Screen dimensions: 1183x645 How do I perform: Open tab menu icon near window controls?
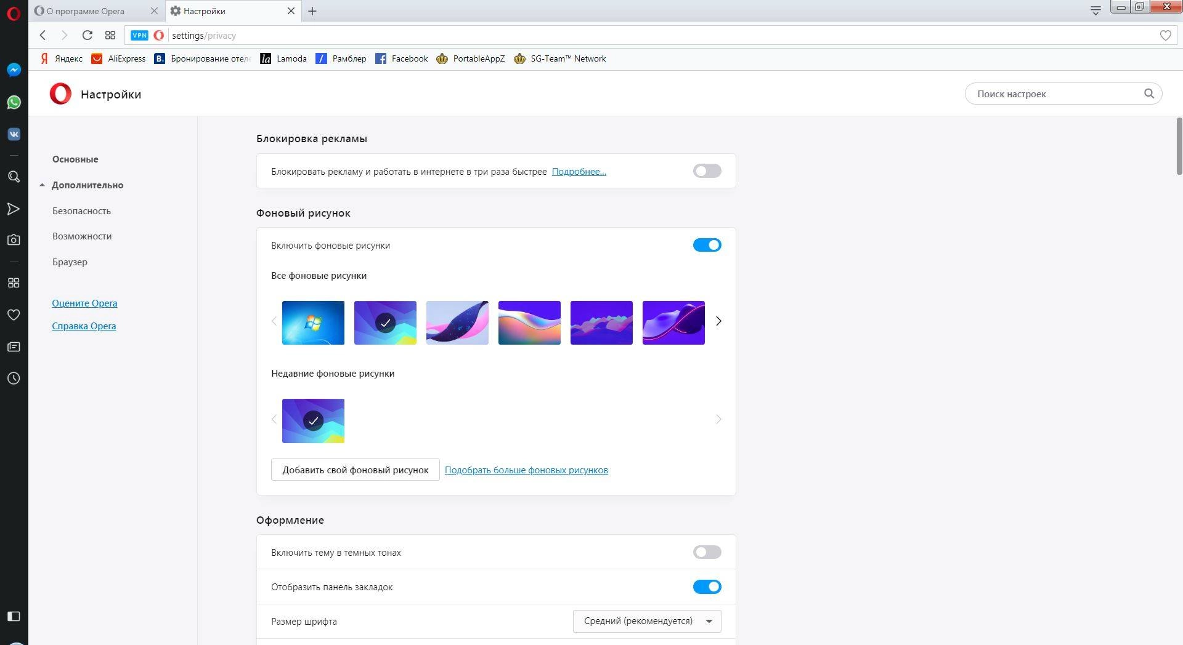(x=1096, y=10)
